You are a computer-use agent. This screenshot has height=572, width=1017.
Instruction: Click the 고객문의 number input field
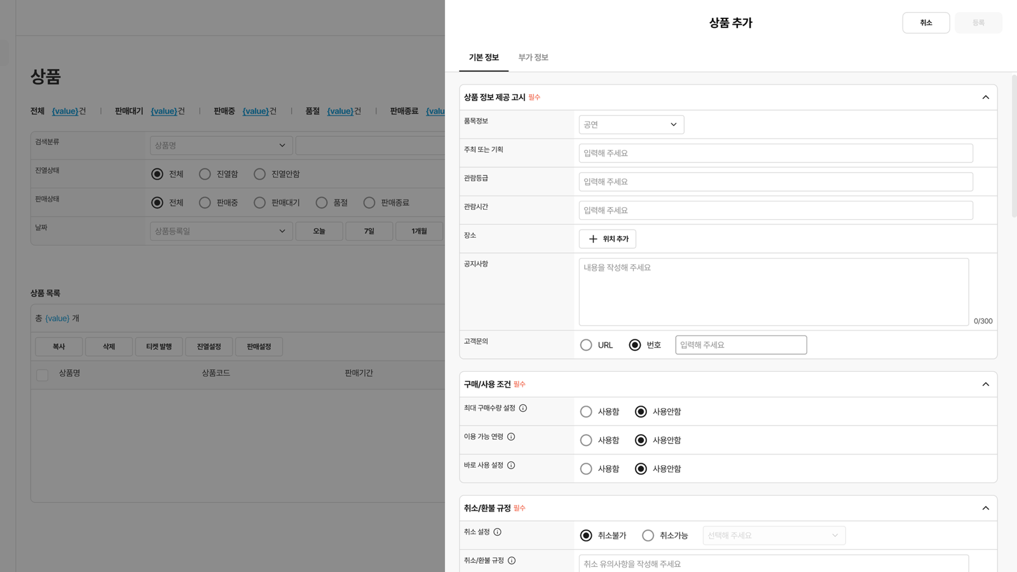pos(741,345)
